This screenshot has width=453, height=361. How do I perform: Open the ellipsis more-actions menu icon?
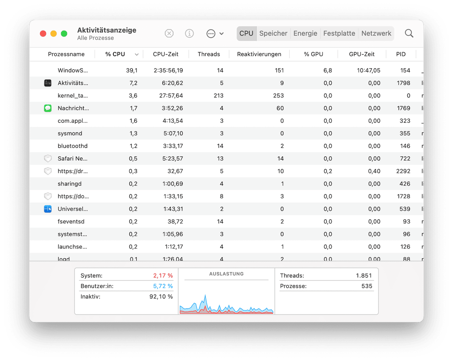click(211, 34)
